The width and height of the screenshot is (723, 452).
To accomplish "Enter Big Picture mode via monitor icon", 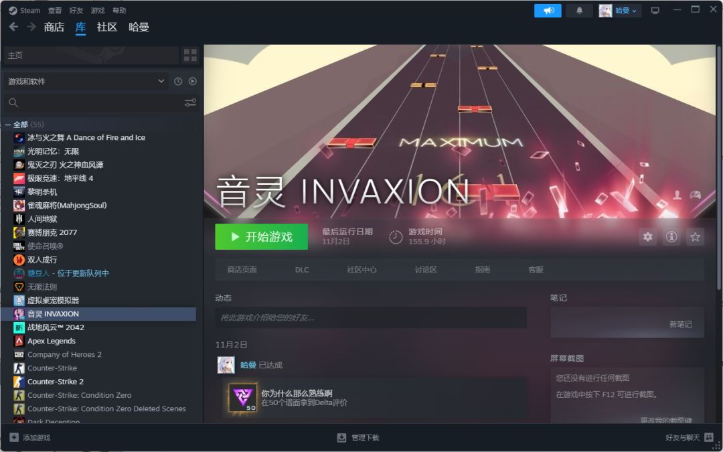I will click(x=655, y=10).
